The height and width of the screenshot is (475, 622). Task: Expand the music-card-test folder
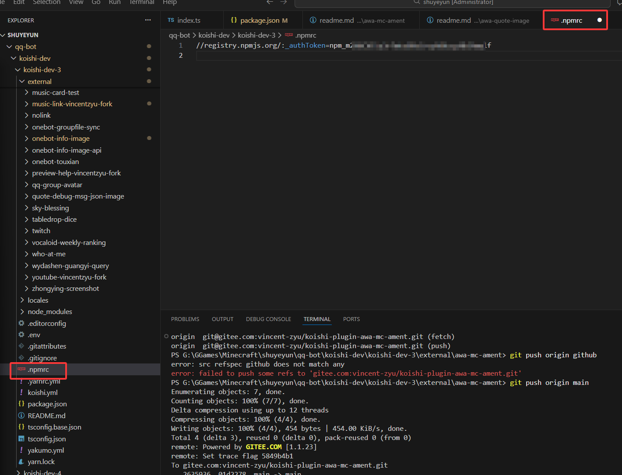(x=55, y=93)
